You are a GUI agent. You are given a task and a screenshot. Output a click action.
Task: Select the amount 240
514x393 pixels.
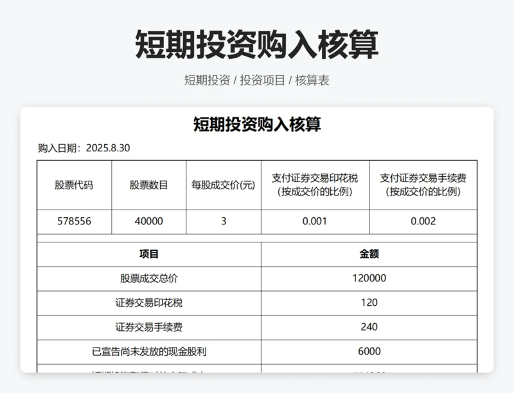click(369, 328)
